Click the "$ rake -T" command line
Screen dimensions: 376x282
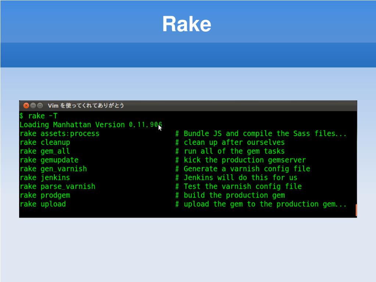39,116
